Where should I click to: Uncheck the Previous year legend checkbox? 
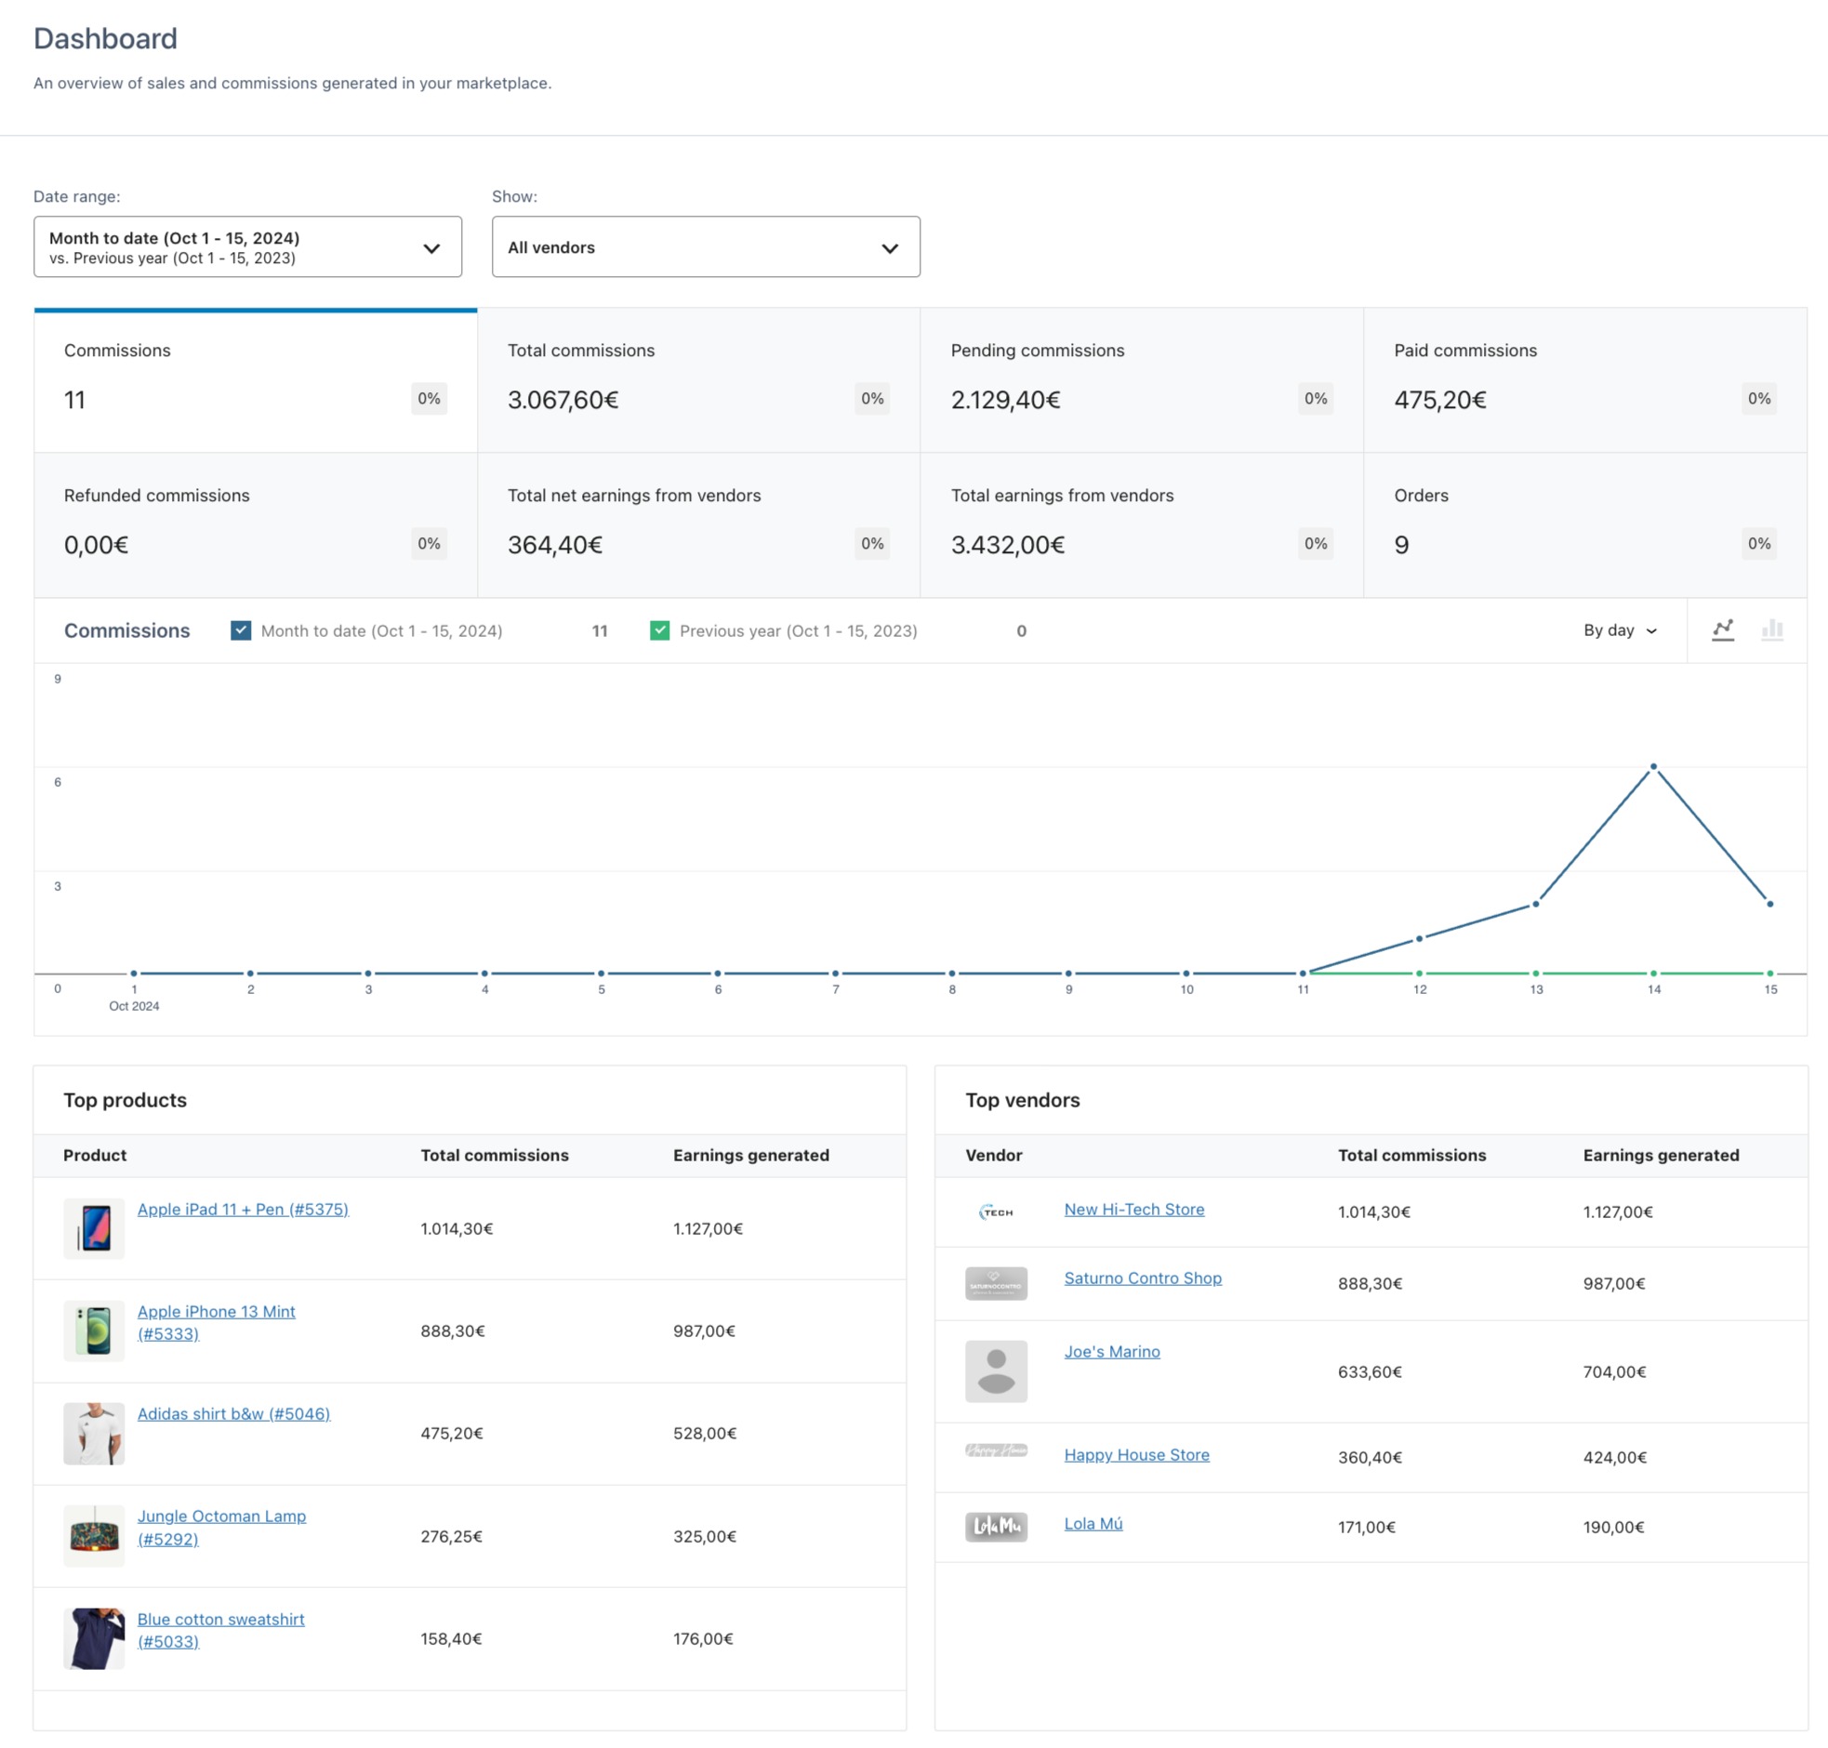tap(659, 630)
